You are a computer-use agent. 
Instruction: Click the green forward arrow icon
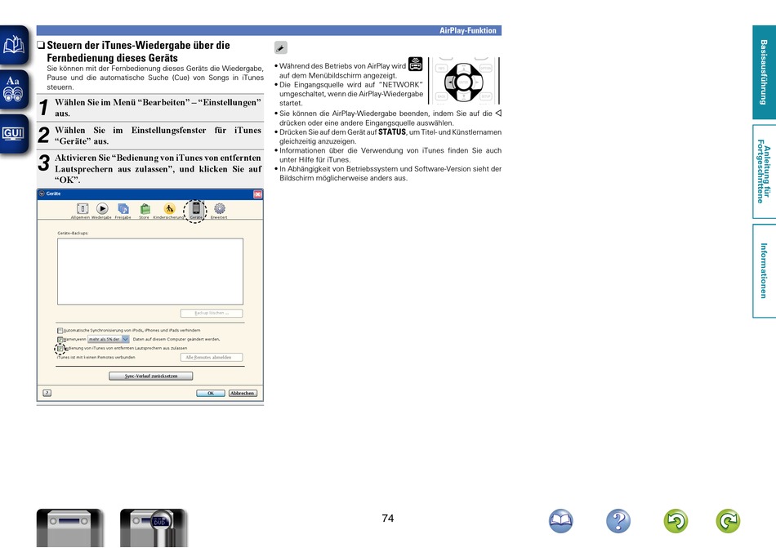(x=728, y=521)
